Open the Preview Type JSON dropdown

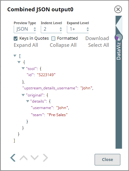[25, 29]
